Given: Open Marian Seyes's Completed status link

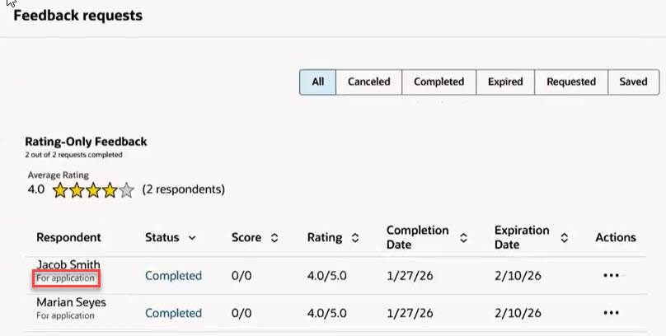Looking at the screenshot, I should tap(173, 313).
